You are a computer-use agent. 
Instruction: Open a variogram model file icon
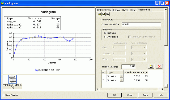pos(100,14)
